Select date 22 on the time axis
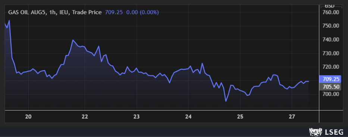The width and height of the screenshot is (348, 137). click(x=85, y=117)
